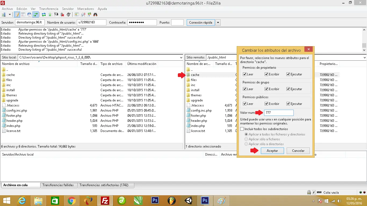Image resolution: width=367 pixels, height=206 pixels.
Task: Click the magnifying glass toolbar icon
Action: click(x=83, y=14)
